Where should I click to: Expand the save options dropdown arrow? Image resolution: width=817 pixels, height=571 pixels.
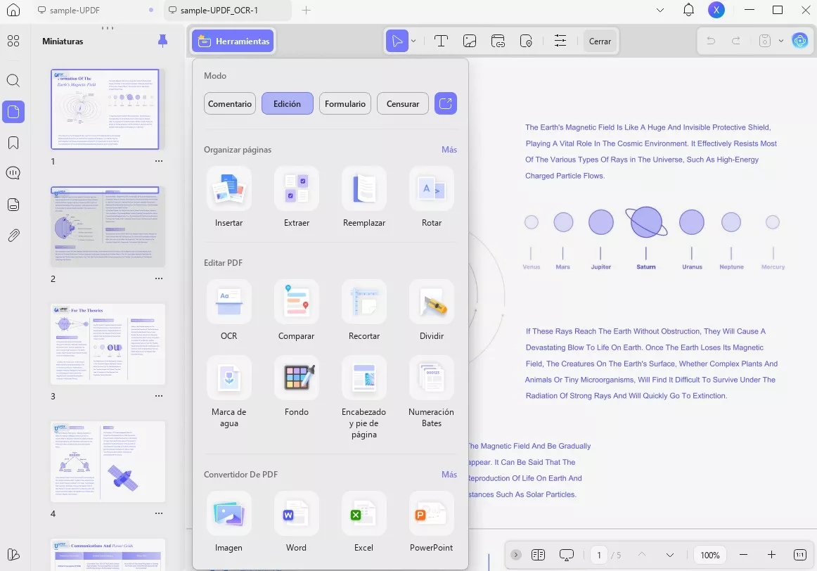click(781, 41)
